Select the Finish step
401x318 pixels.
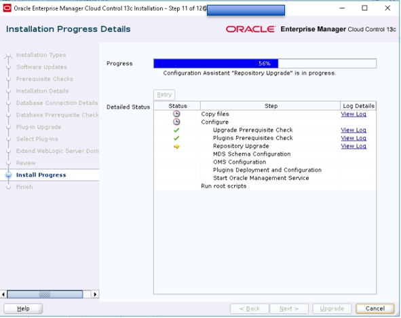(x=24, y=187)
